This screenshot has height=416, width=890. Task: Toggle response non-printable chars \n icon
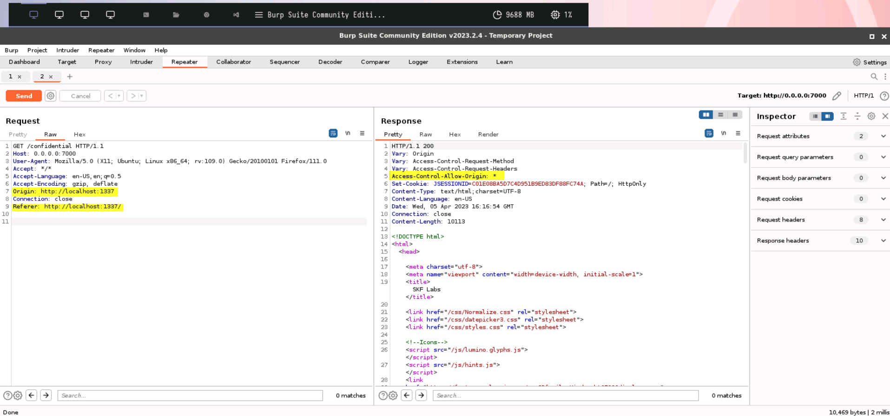tap(724, 133)
